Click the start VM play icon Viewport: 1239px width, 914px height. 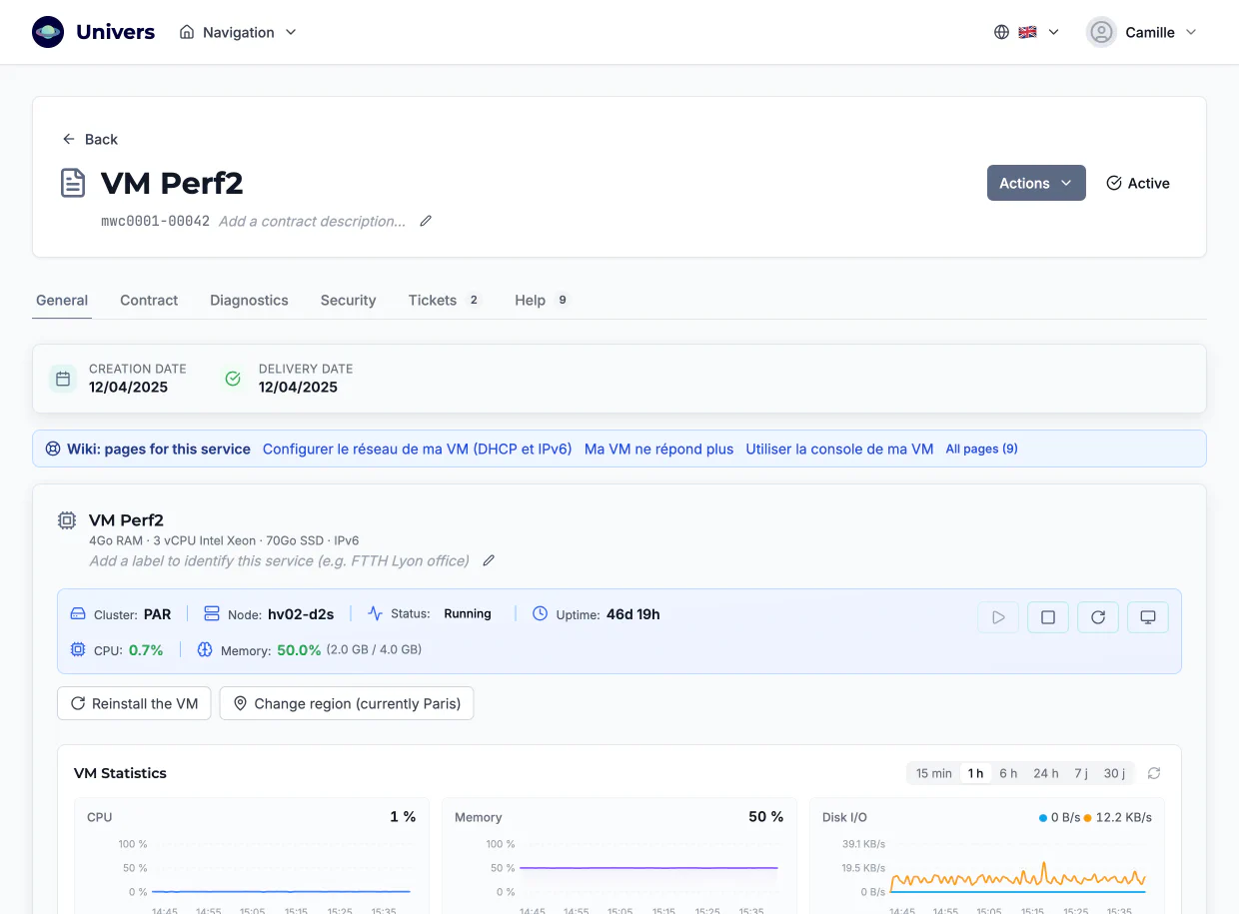tap(998, 617)
